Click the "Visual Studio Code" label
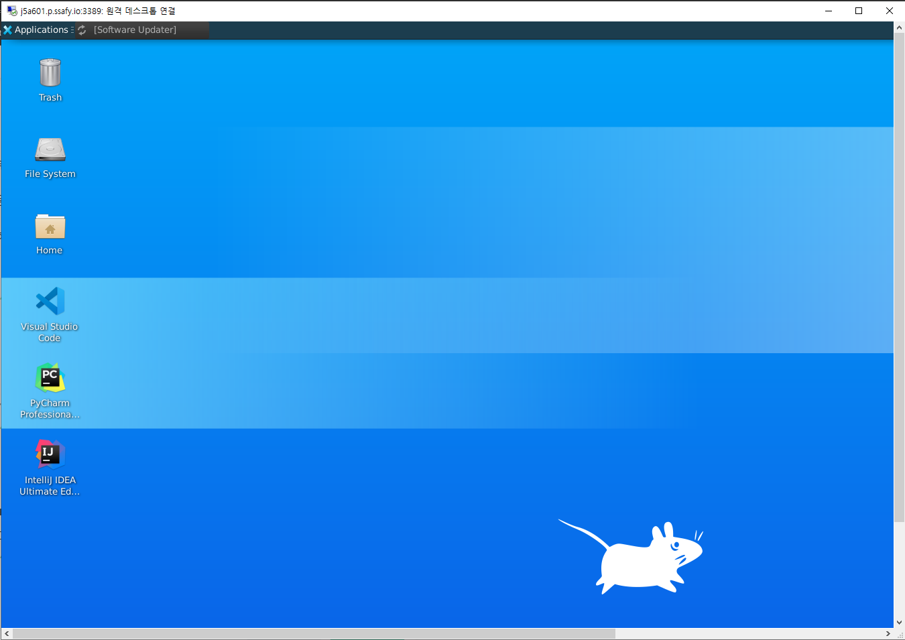 (50, 332)
